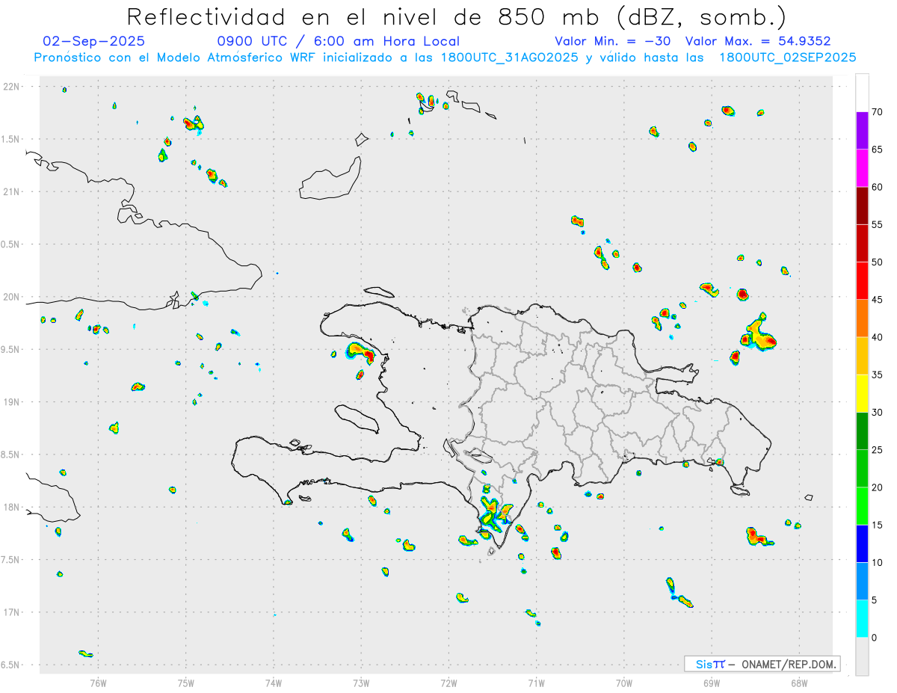The image size is (897, 693).
Task: Click the '21N' latitude label
Action: tap(10, 191)
